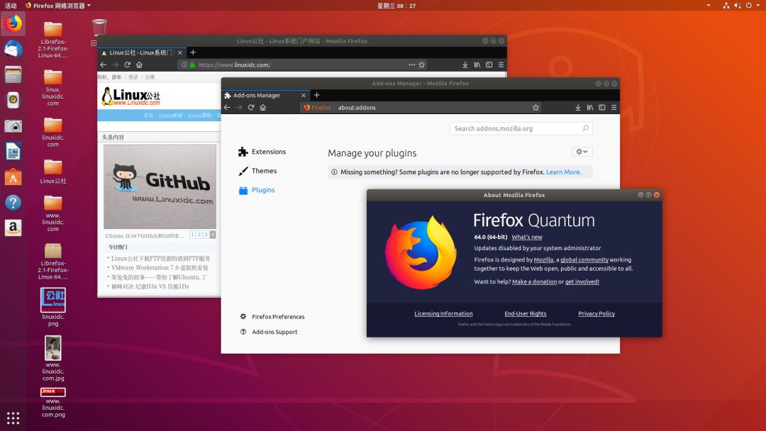Open Privacy Policy in About dialog
The height and width of the screenshot is (431, 766).
596,314
